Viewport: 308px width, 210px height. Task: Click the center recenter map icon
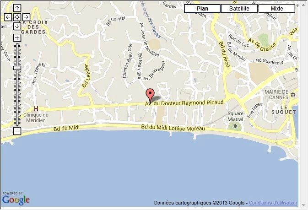17,17
